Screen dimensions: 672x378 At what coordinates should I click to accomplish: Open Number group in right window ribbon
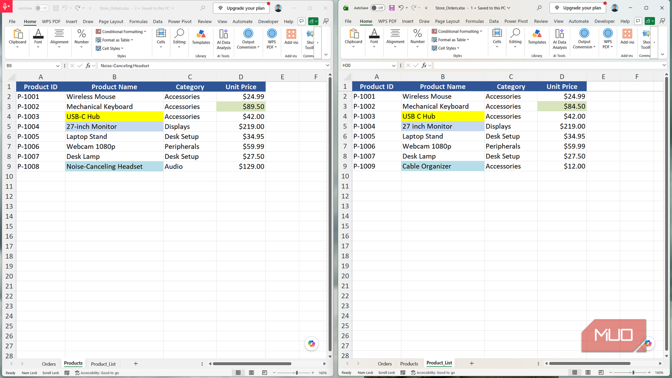(x=417, y=38)
